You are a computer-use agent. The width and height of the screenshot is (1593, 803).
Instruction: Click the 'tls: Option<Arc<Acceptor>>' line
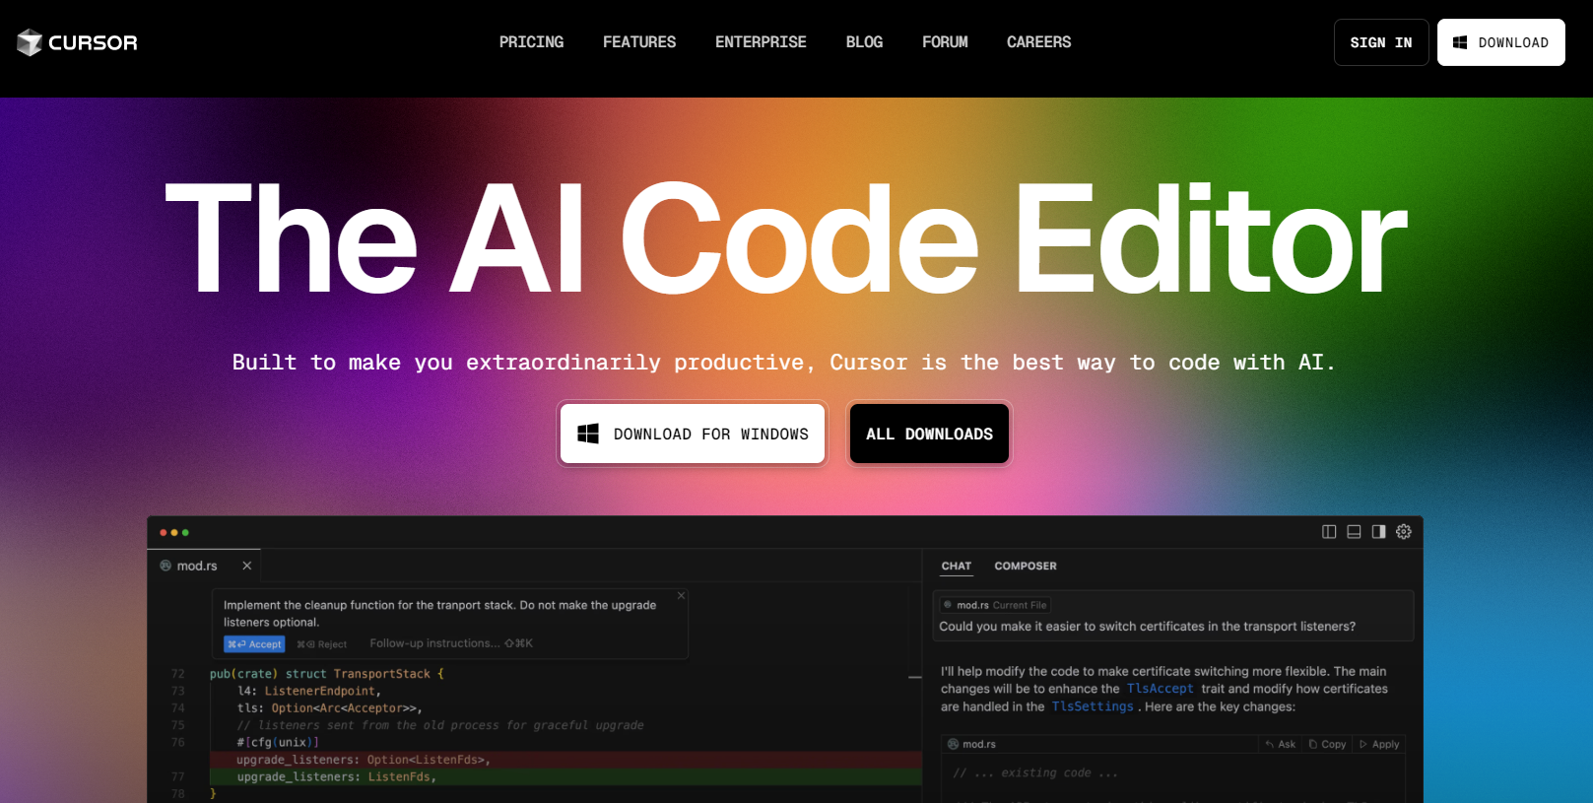329,708
